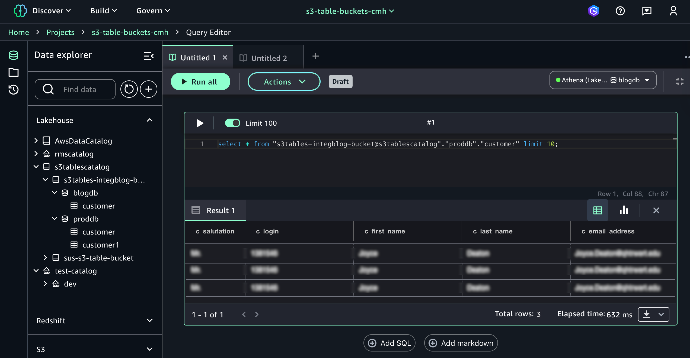The height and width of the screenshot is (358, 690).
Task: Switch results to chart visualization
Action: tap(624, 210)
